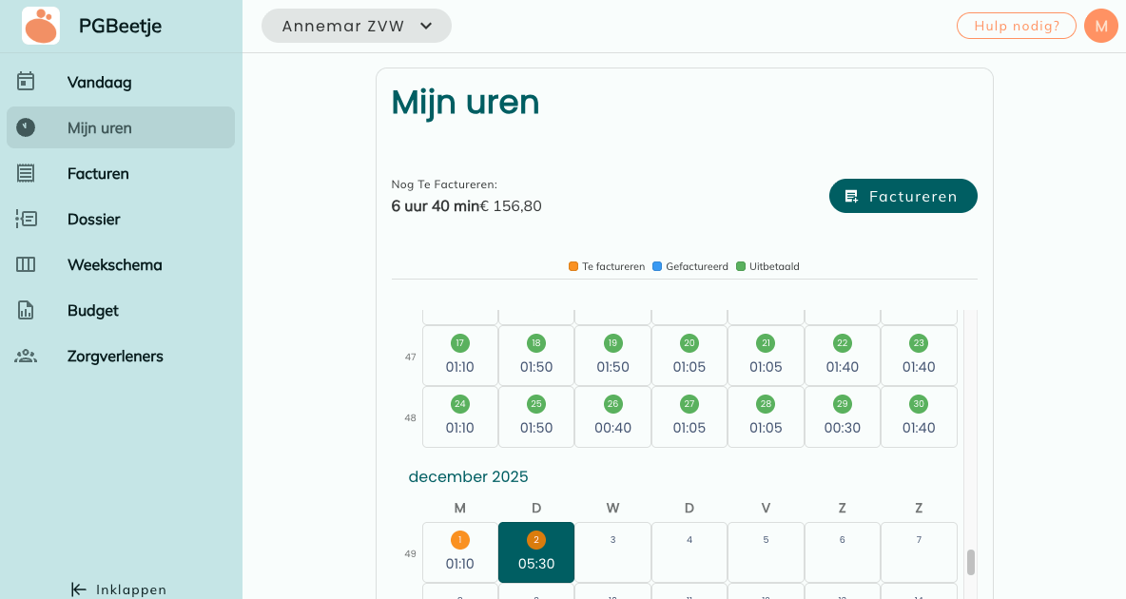Click the orange Te factureren color swatch
1126x599 pixels.
pyautogui.click(x=572, y=266)
